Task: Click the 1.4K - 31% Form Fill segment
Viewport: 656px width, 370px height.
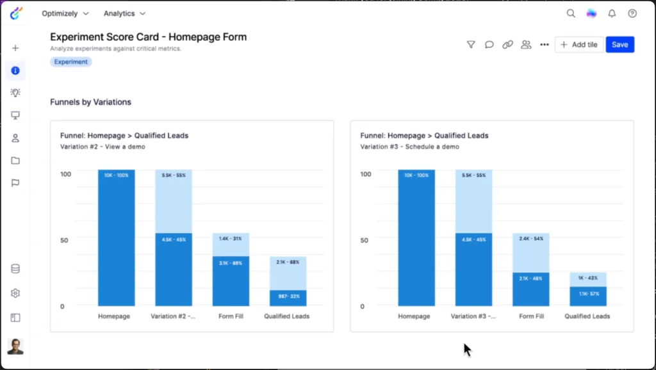Action: tap(231, 245)
